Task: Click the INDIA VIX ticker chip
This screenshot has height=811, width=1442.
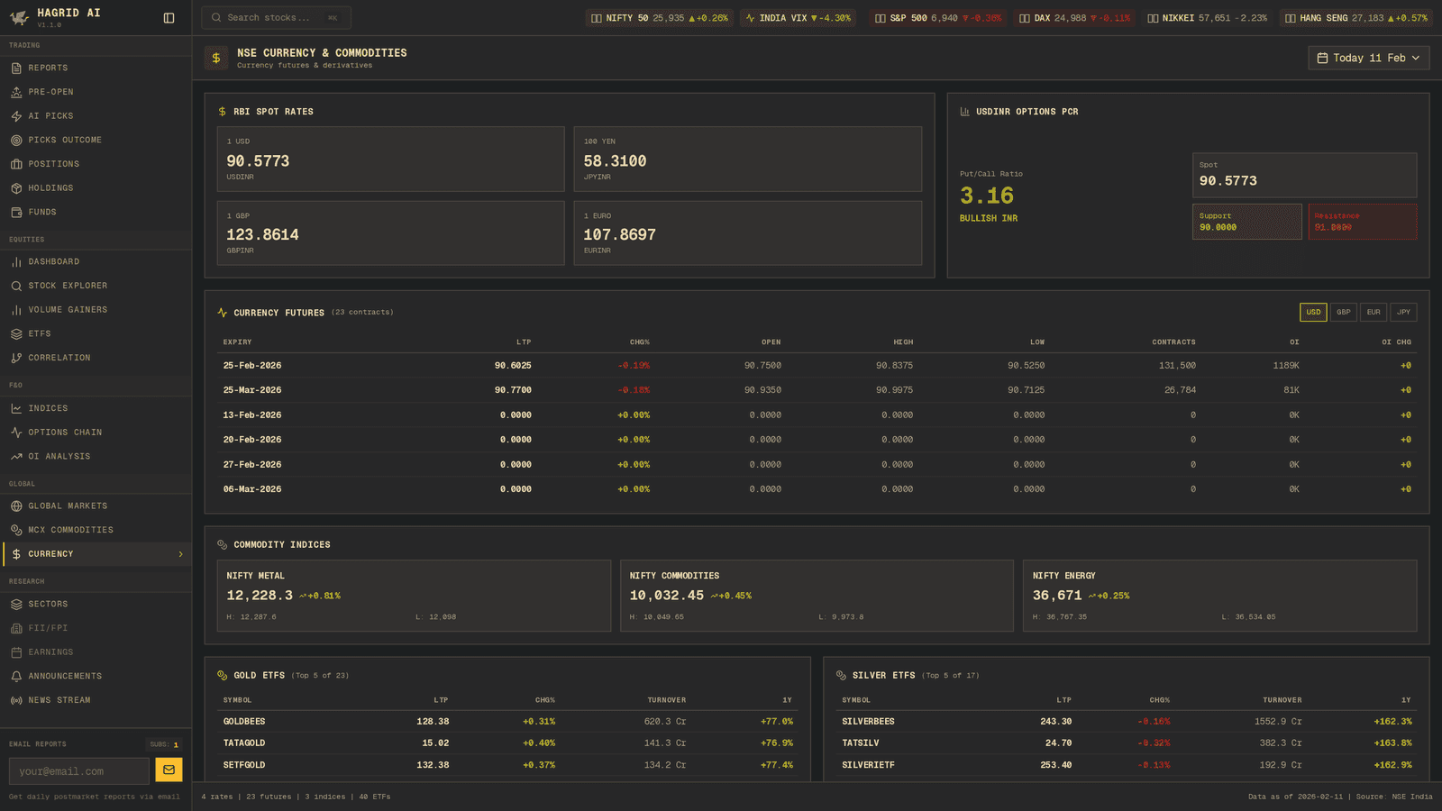Action: (798, 18)
